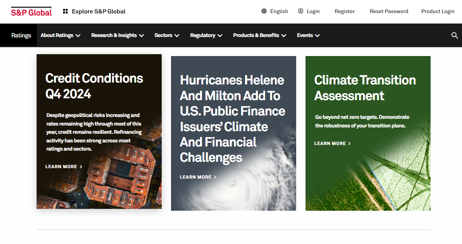Choose the English language option

pyautogui.click(x=279, y=11)
